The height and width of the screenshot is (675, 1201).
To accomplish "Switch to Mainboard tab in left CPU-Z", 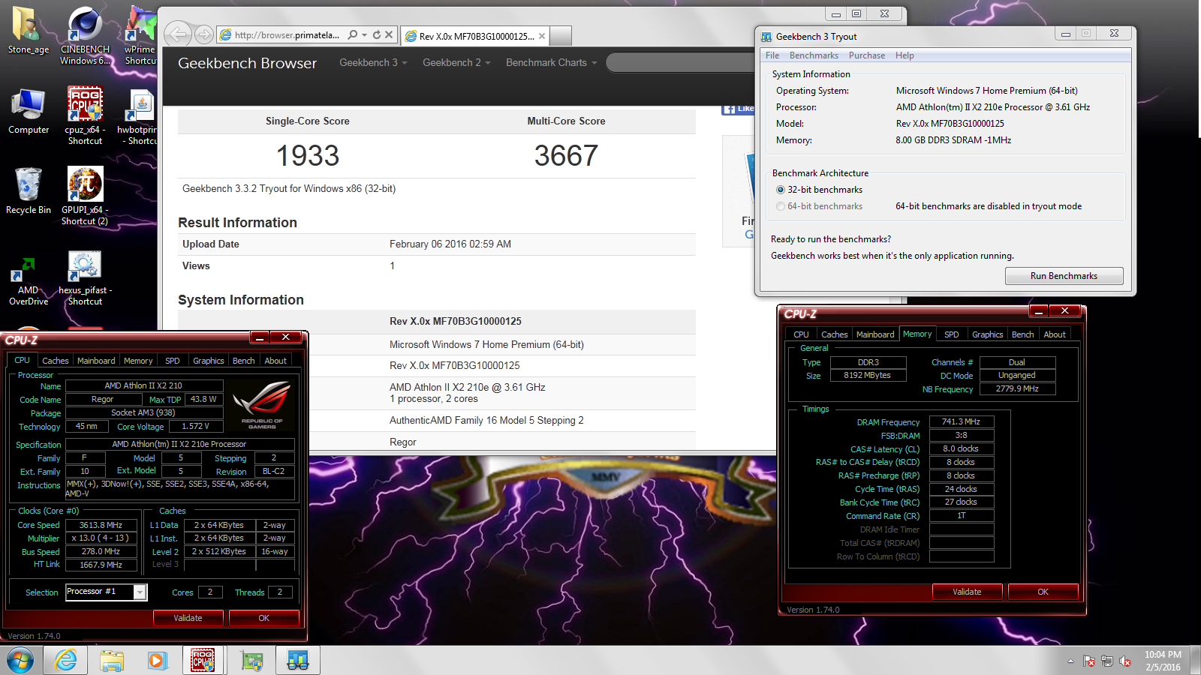I will point(96,361).
